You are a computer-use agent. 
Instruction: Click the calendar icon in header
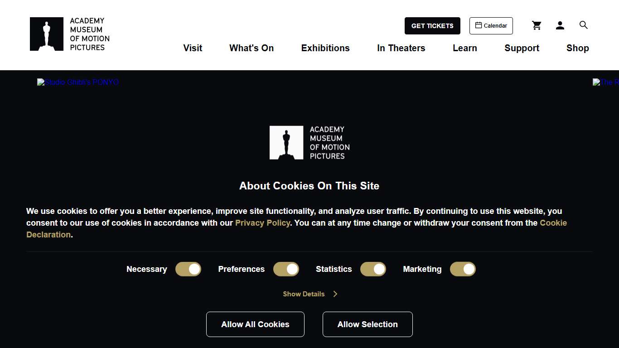479,25
